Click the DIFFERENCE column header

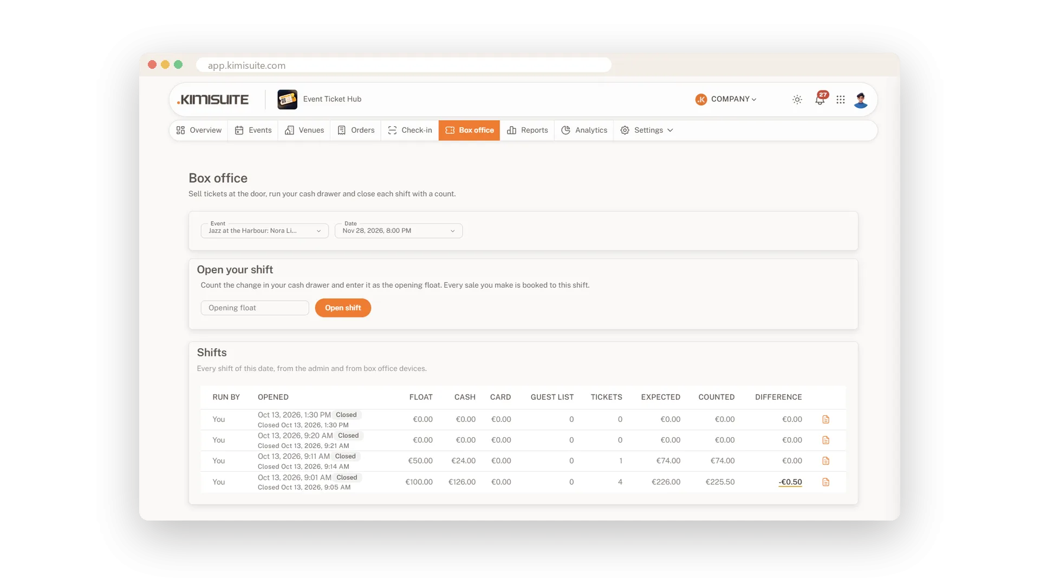click(778, 397)
